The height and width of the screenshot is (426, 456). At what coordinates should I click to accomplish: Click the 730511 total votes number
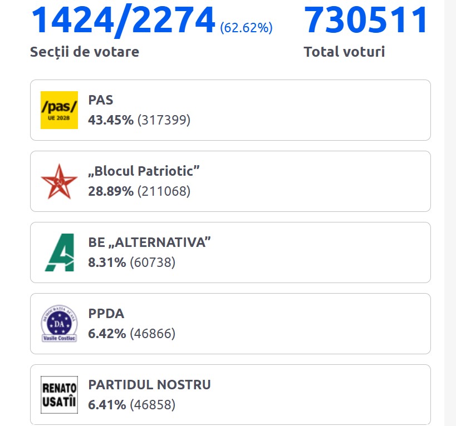click(x=366, y=20)
